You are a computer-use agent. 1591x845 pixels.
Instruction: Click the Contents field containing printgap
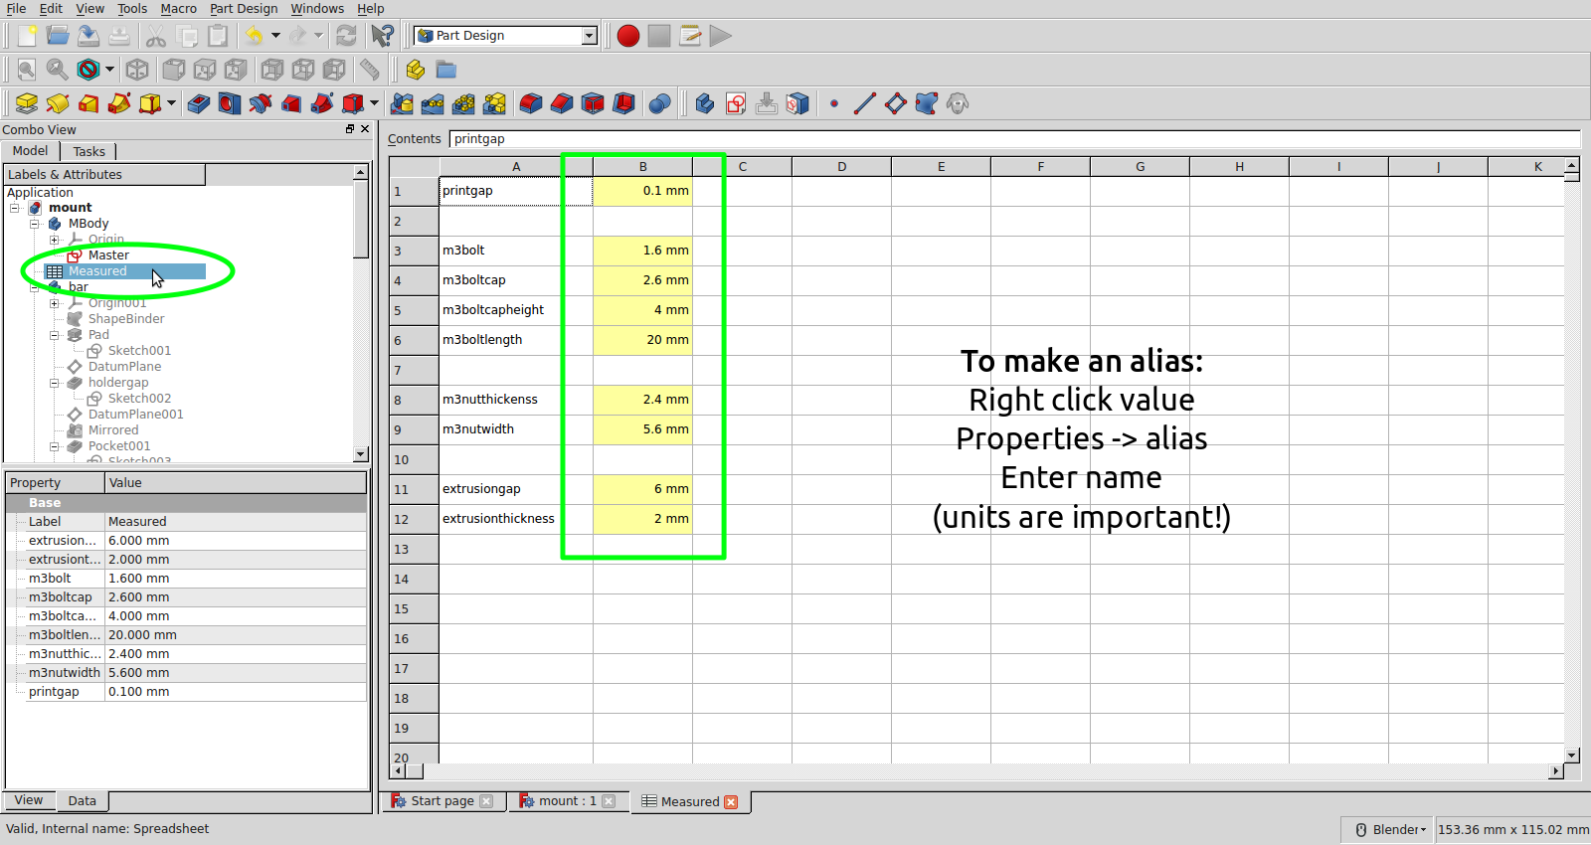click(x=1014, y=139)
